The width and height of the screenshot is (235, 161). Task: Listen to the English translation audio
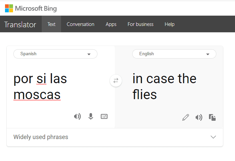(x=199, y=117)
